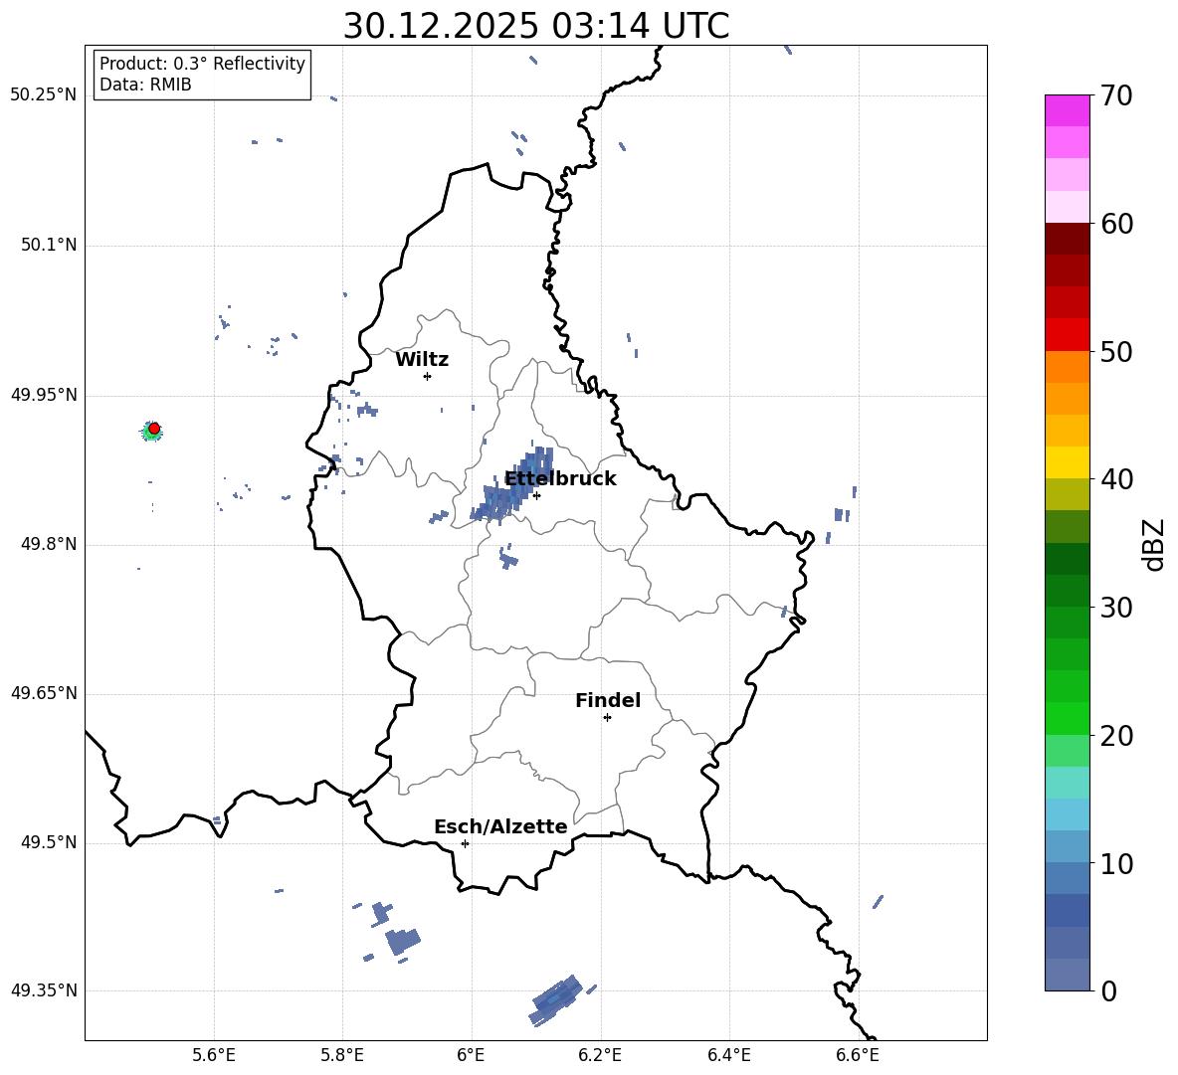Viewport: 1178px width, 1075px height.
Task: Click the 49.8°N latitude label
Action: 49,544
